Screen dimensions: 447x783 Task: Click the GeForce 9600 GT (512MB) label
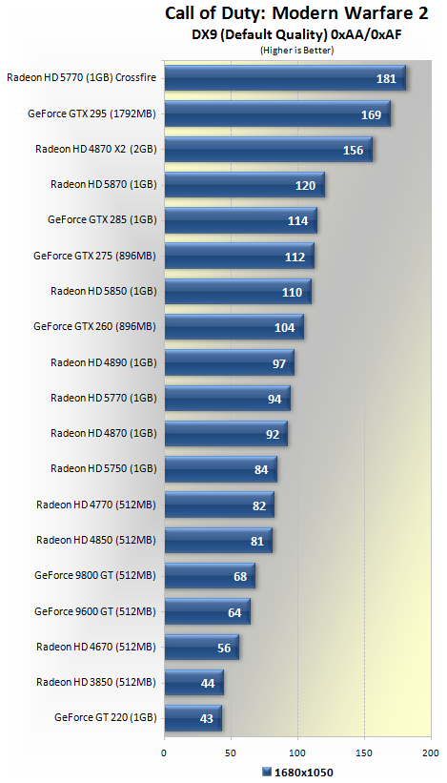(95, 611)
